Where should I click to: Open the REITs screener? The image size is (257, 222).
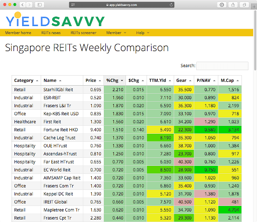(x=83, y=33)
